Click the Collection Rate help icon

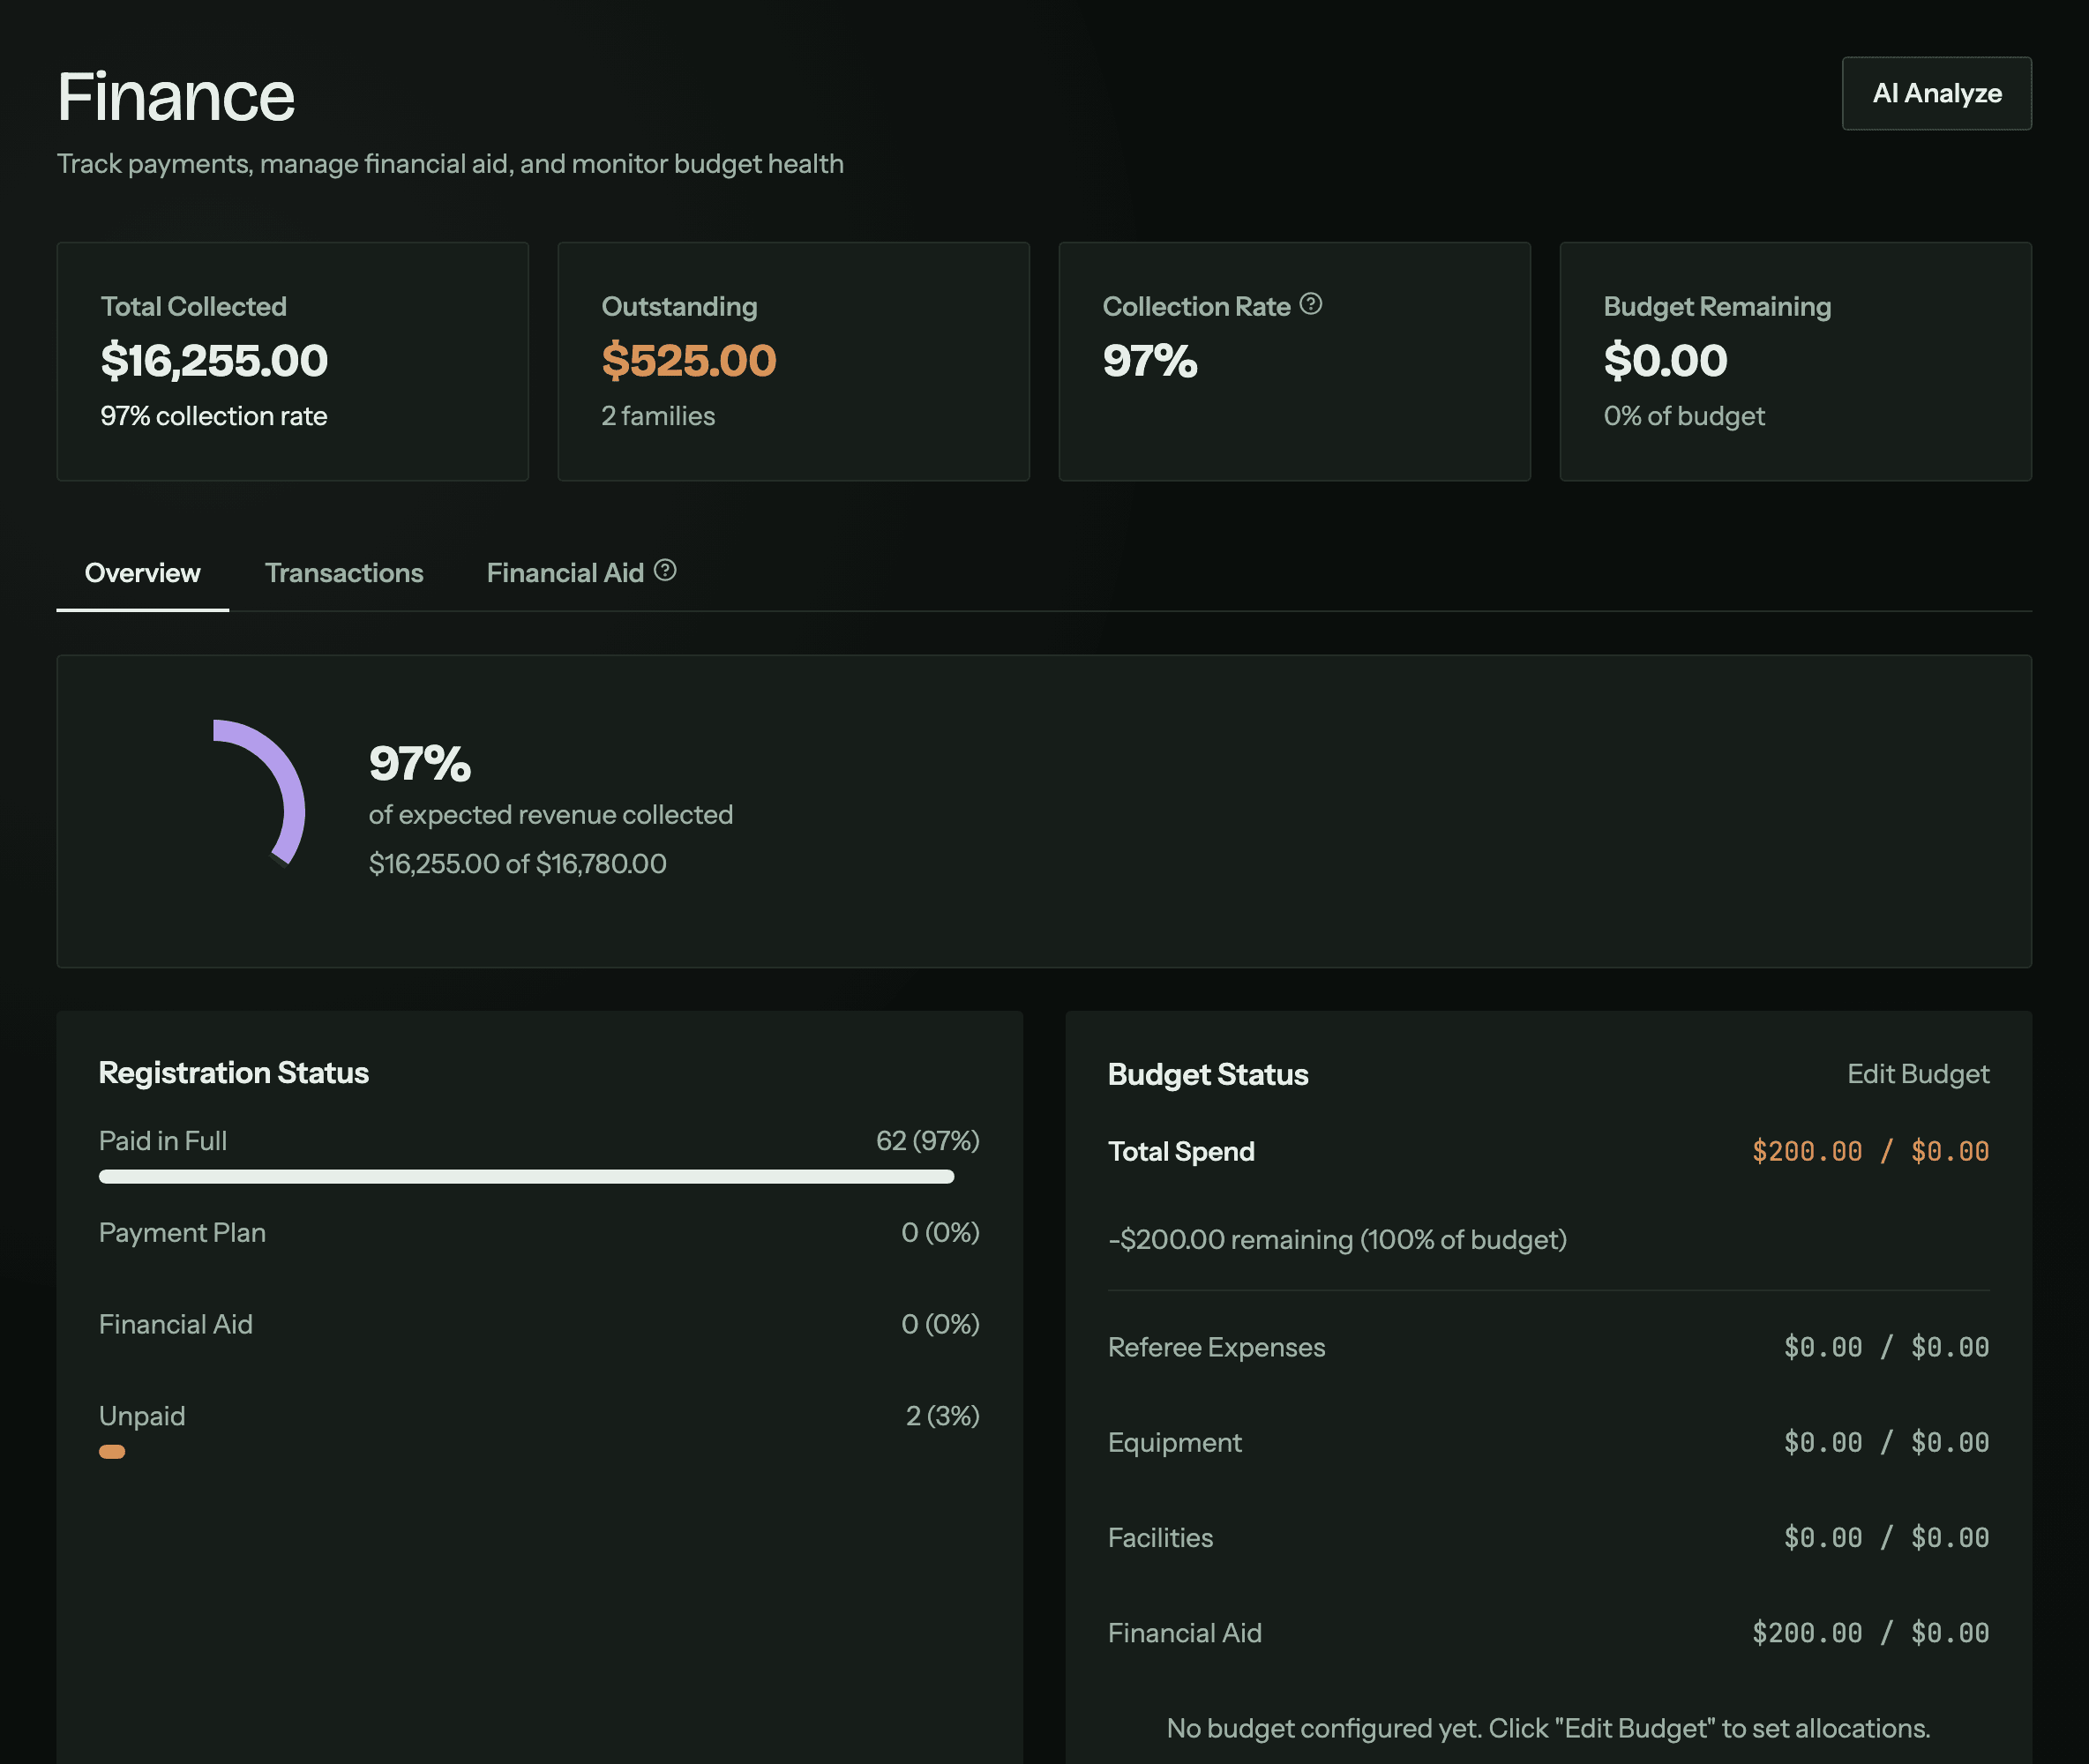point(1310,304)
